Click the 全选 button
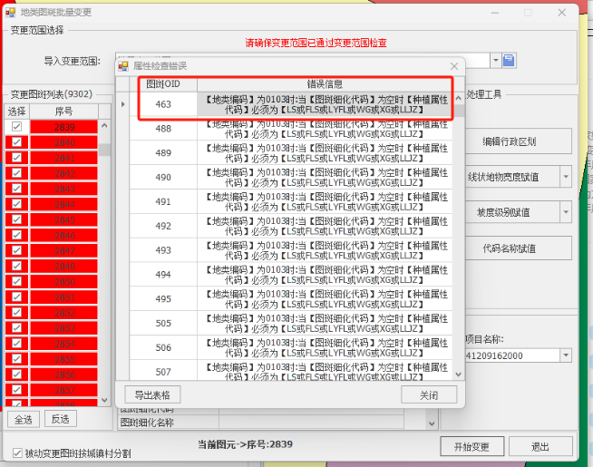The image size is (593, 467). (x=23, y=420)
